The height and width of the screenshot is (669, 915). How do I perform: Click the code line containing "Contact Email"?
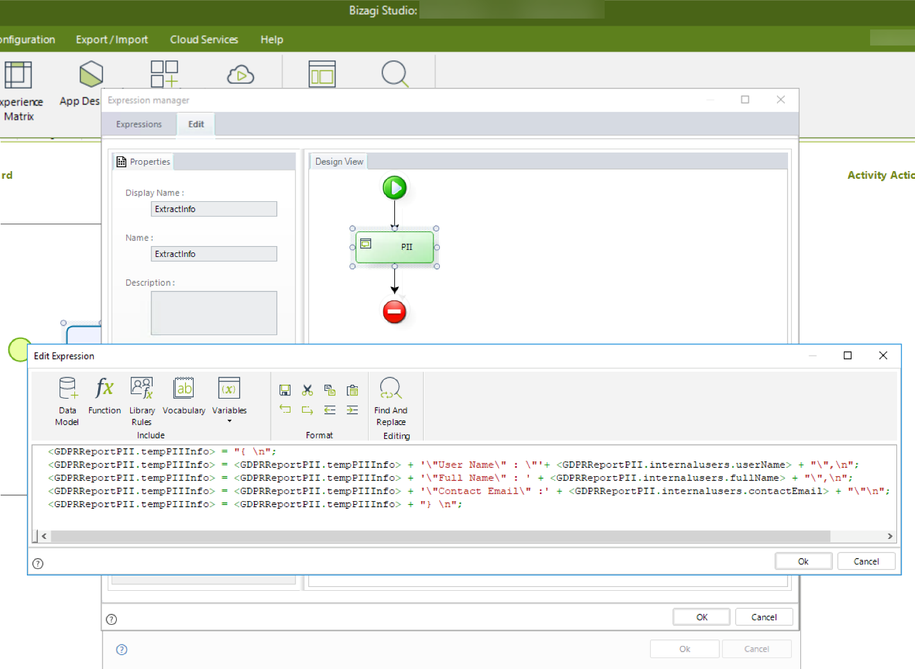pyautogui.click(x=469, y=491)
